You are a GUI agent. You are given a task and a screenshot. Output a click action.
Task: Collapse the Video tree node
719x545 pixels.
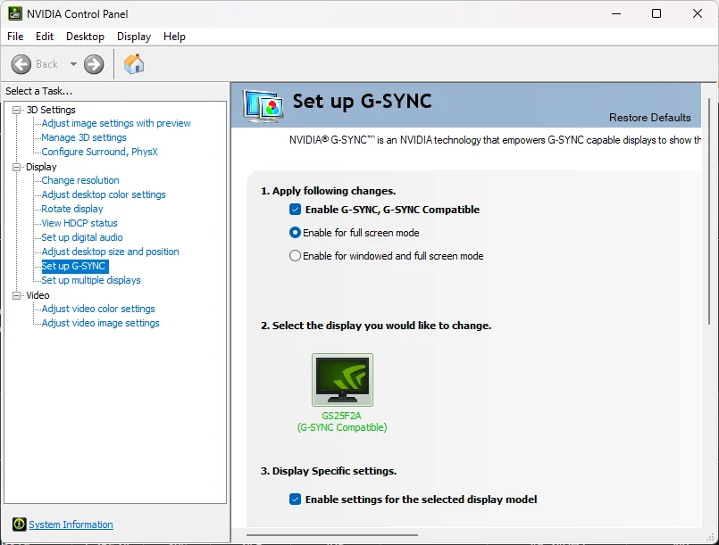(16, 295)
